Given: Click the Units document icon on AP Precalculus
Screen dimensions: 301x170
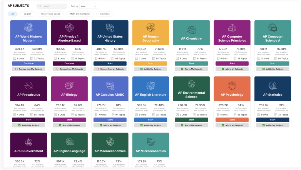Looking at the screenshot, I should click(15, 115).
